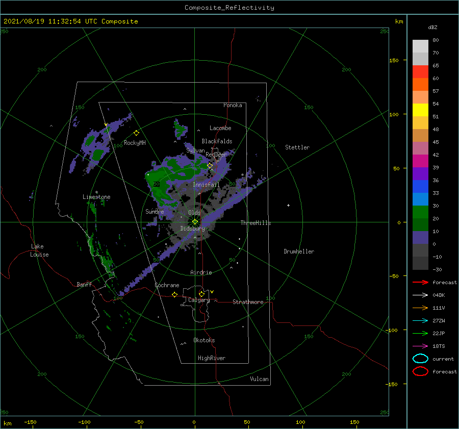The image size is (459, 429).
Task: Click the Lake Louise label
Action: [x=39, y=250]
